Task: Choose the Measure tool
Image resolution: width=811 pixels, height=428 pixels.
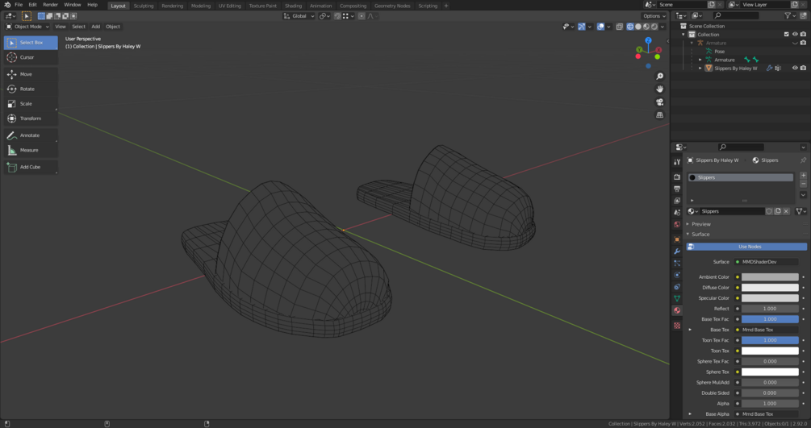Action: [x=30, y=150]
